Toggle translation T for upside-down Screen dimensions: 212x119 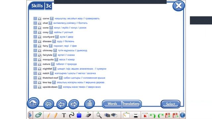[x=60, y=87]
